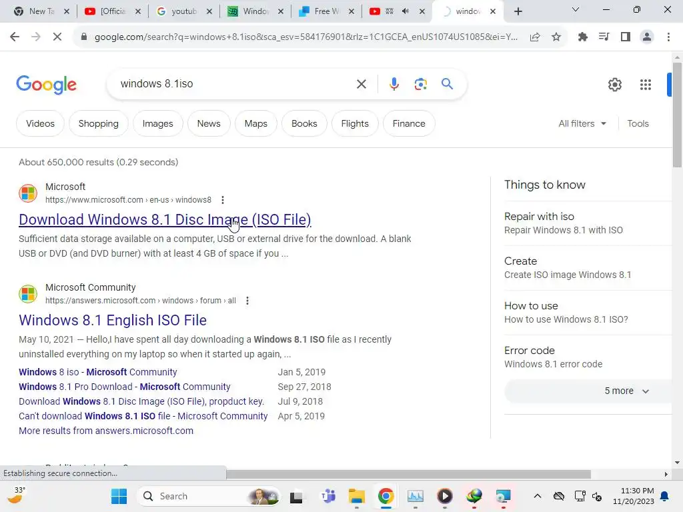Open Windows 8 iso - Microsoft Community link
The width and height of the screenshot is (683, 512).
[x=97, y=372]
